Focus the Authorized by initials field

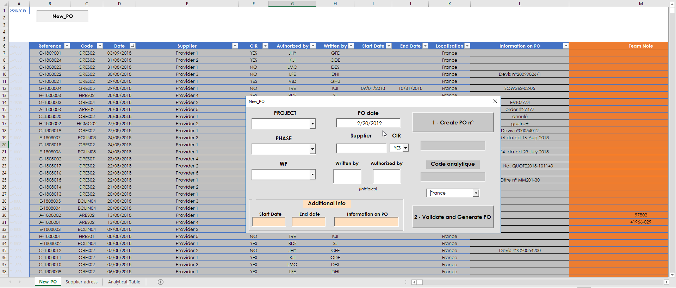coord(386,176)
